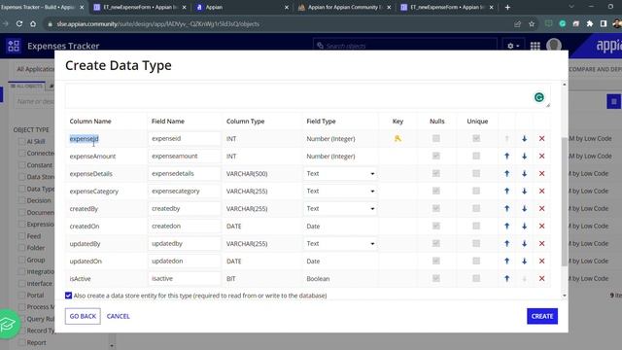Delete the updatedOn row
This screenshot has height=350, width=622.
(x=541, y=262)
